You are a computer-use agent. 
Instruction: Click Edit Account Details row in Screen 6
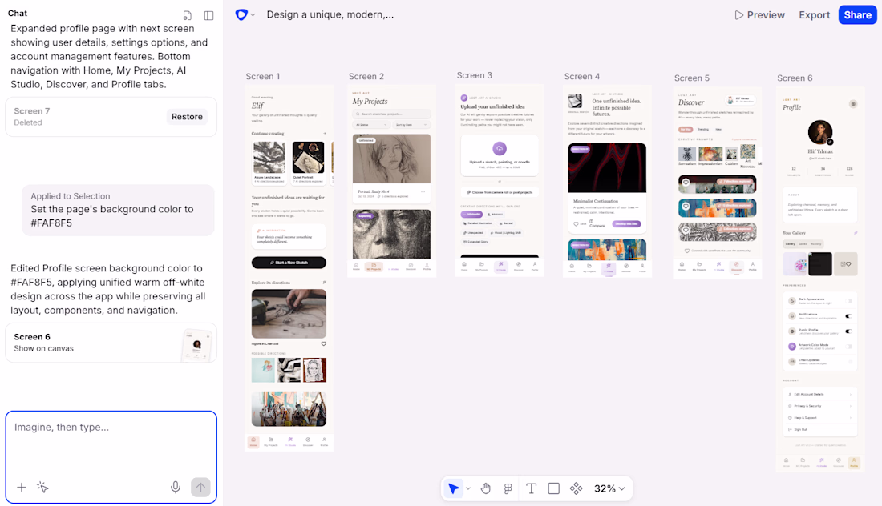click(x=820, y=394)
